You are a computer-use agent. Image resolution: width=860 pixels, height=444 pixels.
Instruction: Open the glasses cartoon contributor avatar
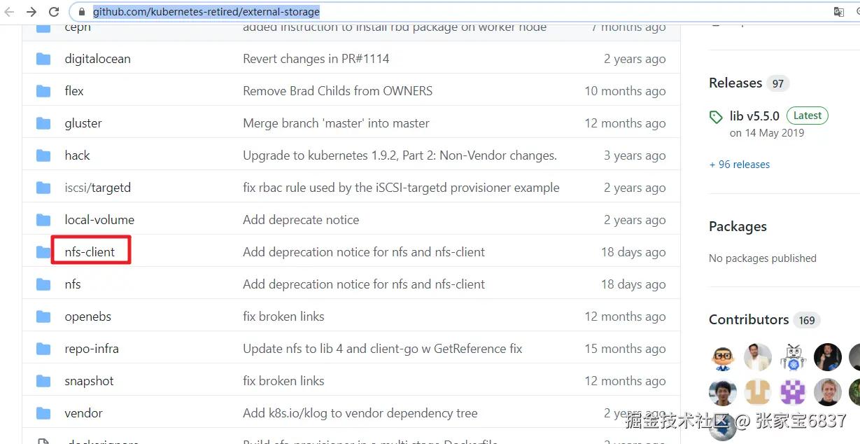(x=723, y=358)
